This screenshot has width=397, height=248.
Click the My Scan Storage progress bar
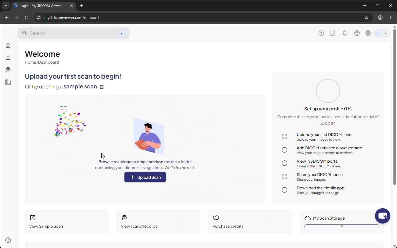(342, 226)
